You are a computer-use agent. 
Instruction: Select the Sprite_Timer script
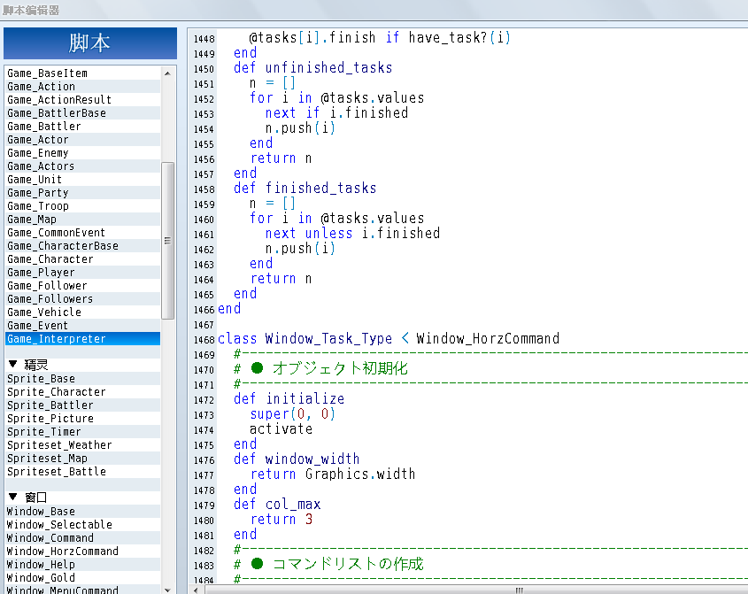[82, 432]
